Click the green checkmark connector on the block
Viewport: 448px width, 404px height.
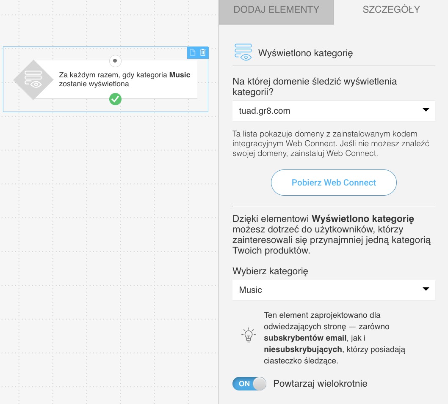pyautogui.click(x=115, y=99)
